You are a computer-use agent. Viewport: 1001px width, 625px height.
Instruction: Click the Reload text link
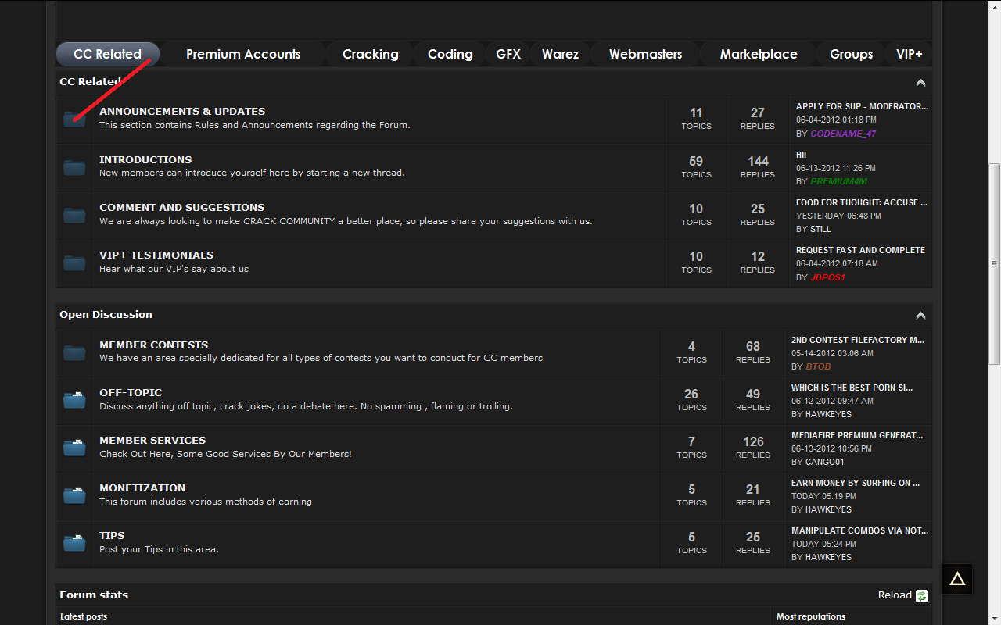(895, 595)
